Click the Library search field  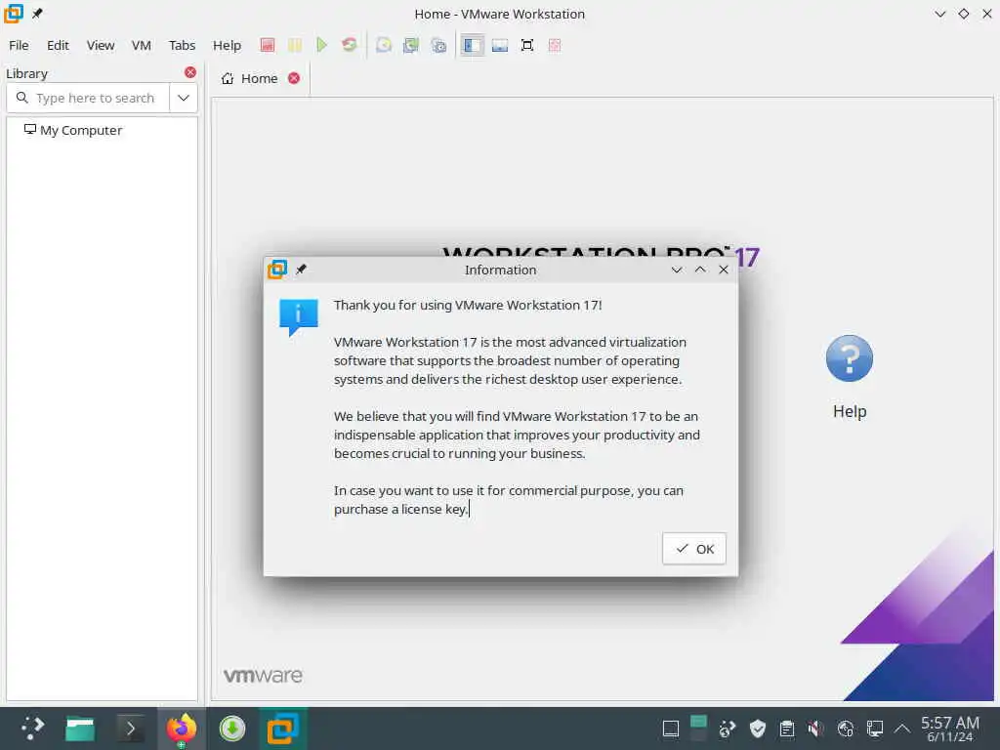coord(88,99)
